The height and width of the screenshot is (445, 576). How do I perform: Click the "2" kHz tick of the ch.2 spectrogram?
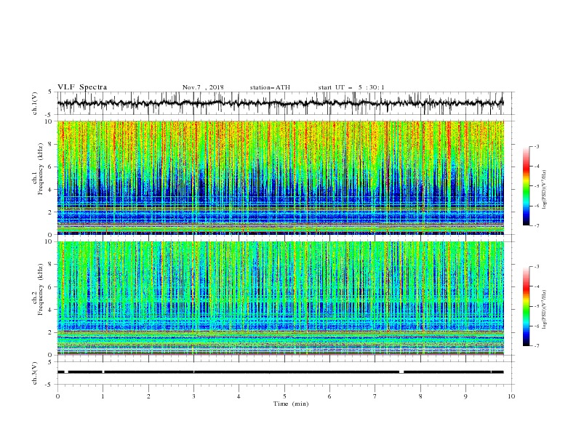(x=52, y=332)
